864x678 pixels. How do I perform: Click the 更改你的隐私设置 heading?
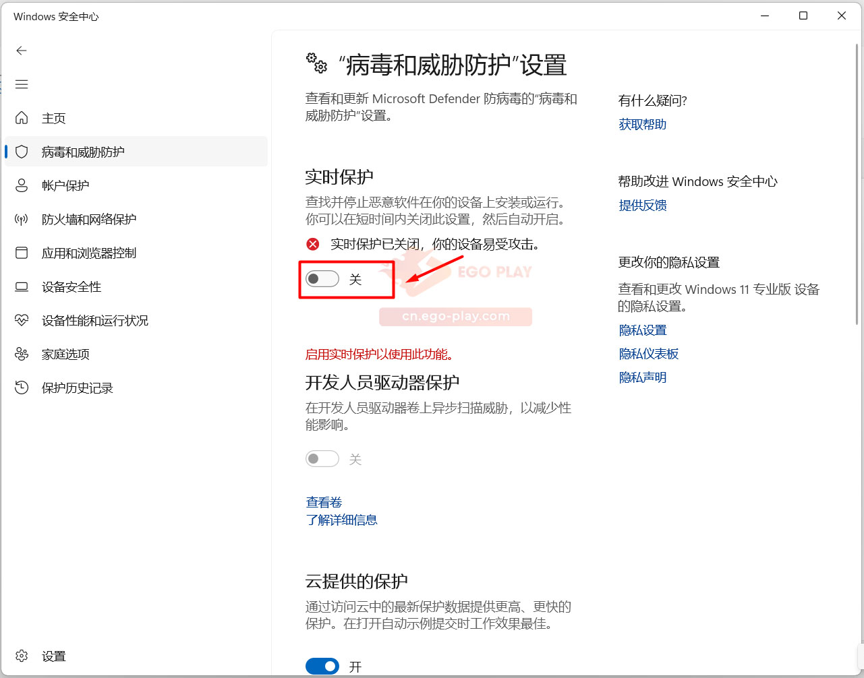tap(669, 262)
